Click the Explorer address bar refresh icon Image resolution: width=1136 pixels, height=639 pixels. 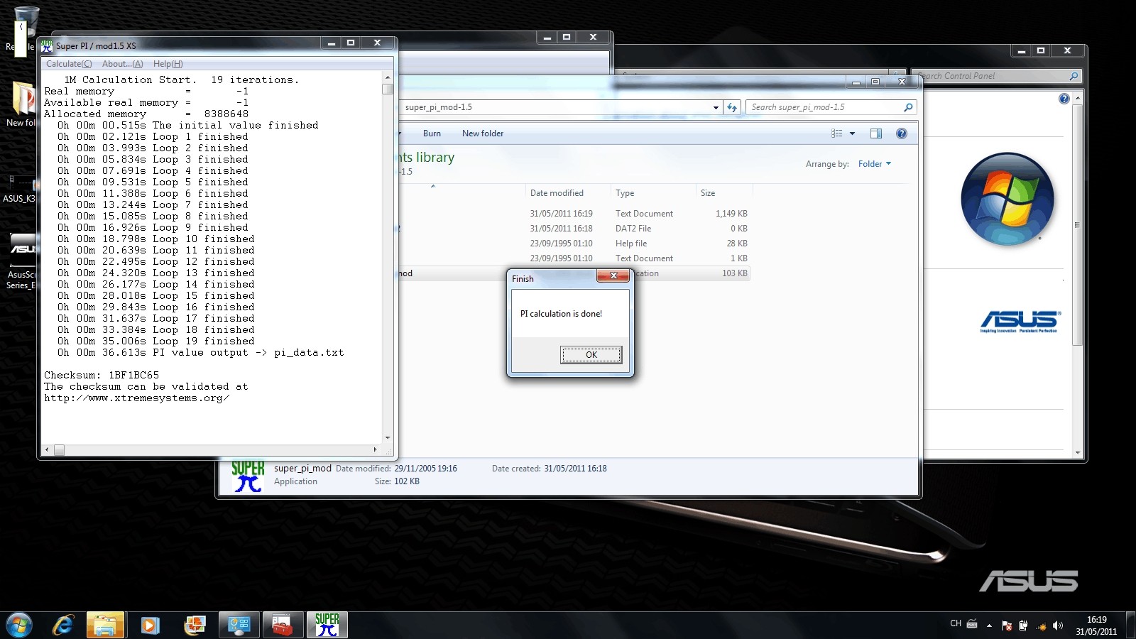[732, 107]
